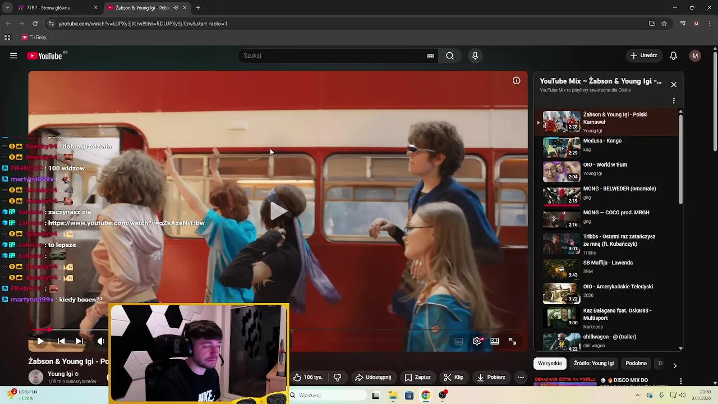Enter fullscreen on the video player
The image size is (718, 404).
pos(513,341)
